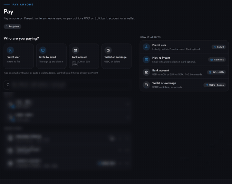This screenshot has height=184, width=232.
Task: Select the Preznt user recipient card
Action: pos(19,56)
